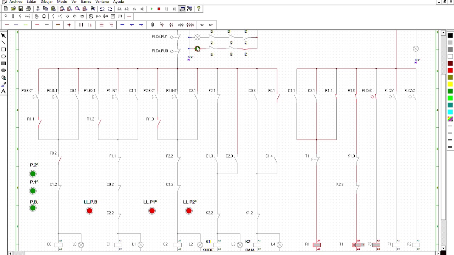Open help with question mark icon
Screen dimensions: 454x255
(199, 8)
